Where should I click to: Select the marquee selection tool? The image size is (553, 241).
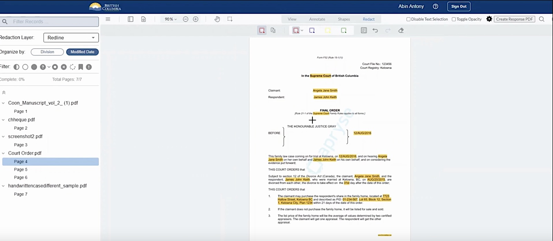(x=230, y=19)
